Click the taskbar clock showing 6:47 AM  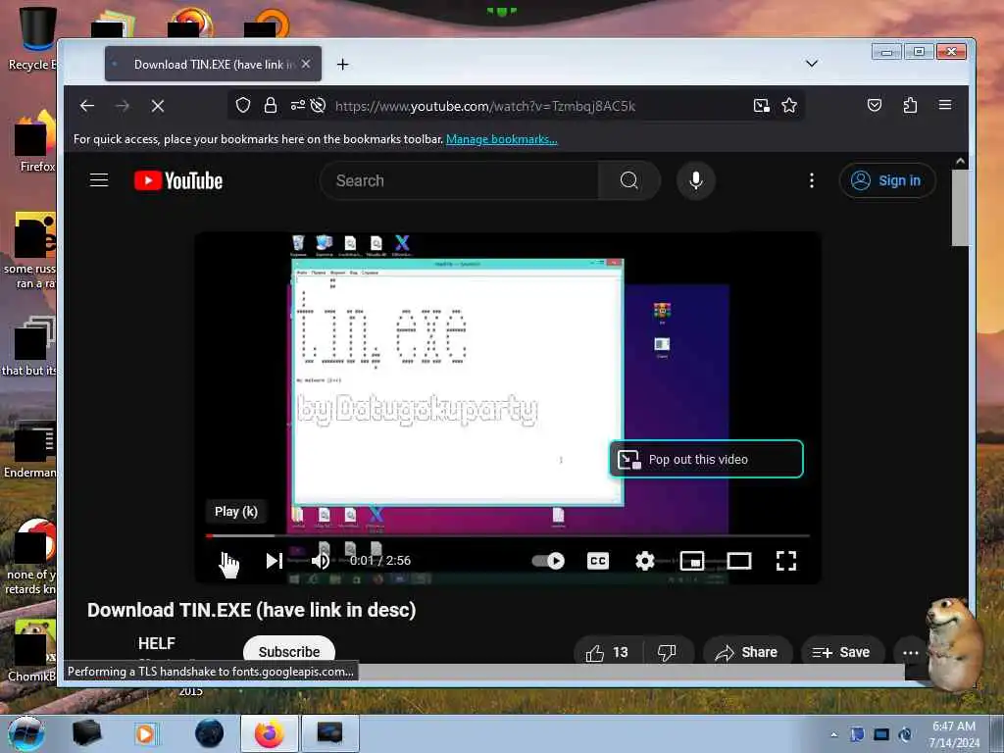point(954,733)
